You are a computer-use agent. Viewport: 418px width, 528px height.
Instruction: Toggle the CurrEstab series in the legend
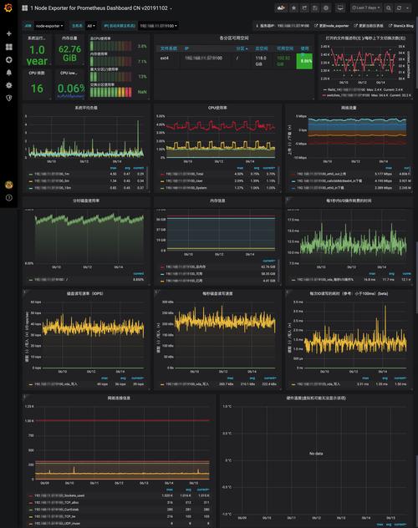tap(57, 510)
